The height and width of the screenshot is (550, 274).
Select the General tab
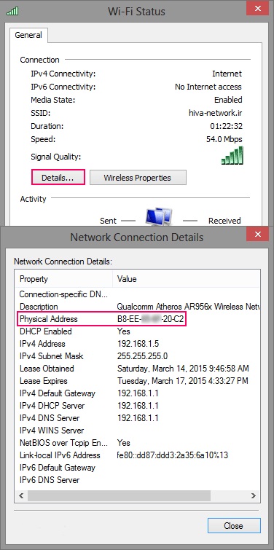point(28,35)
